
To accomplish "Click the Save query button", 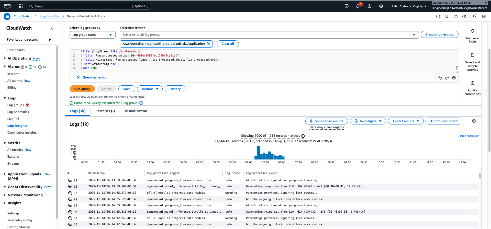I will (x=127, y=89).
